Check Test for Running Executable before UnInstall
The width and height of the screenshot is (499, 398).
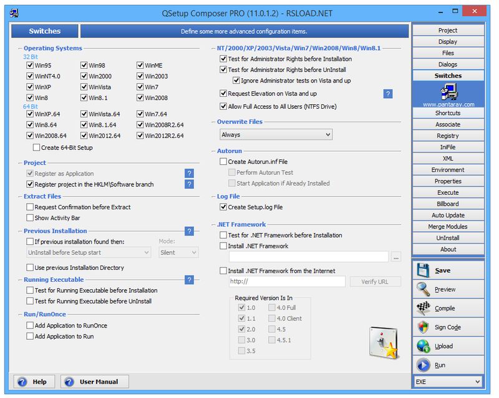30,301
